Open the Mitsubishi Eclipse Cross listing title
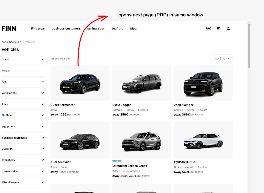Image resolution: width=264 pixels, height=193 pixels. coord(129,166)
